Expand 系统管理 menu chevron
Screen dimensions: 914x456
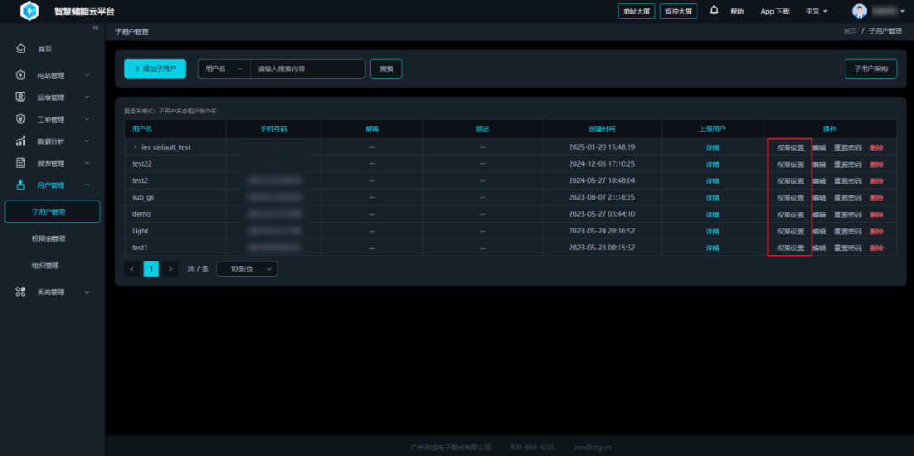pos(87,292)
